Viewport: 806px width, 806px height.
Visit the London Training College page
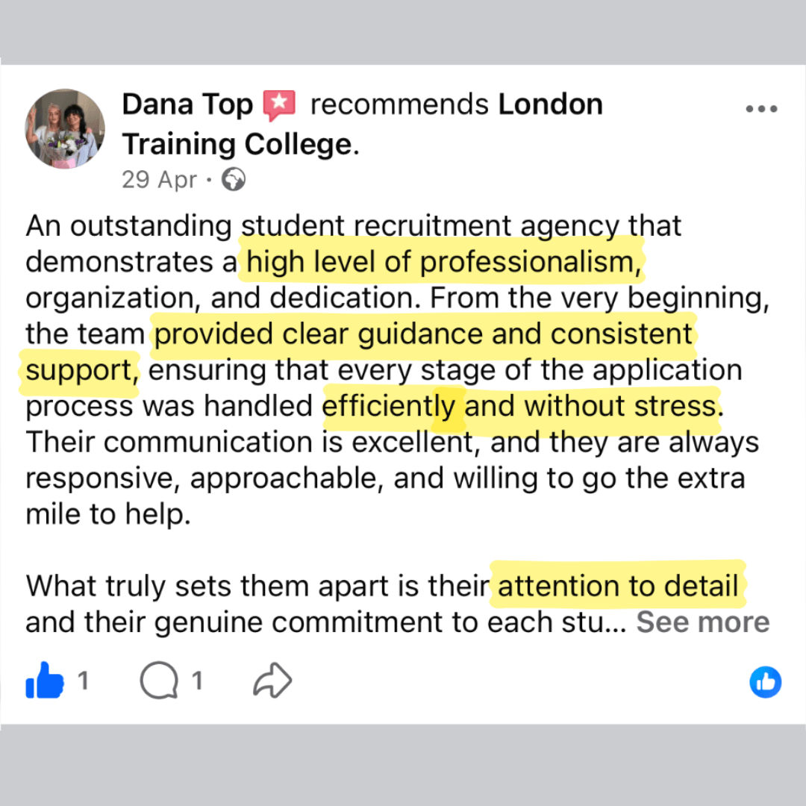tap(363, 124)
